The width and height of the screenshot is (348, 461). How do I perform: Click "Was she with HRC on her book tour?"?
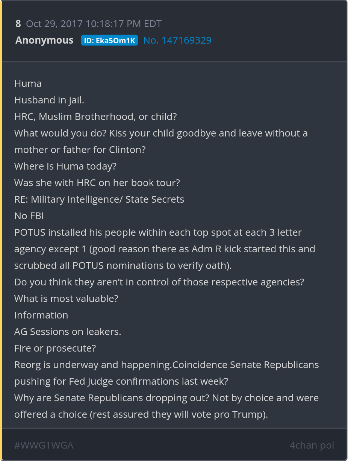97,183
